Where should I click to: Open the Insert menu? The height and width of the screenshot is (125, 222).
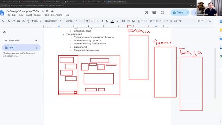[x=28, y=15]
